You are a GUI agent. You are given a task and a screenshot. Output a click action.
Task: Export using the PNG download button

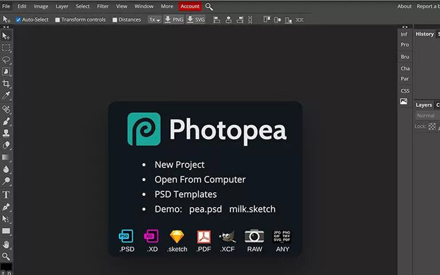click(174, 20)
